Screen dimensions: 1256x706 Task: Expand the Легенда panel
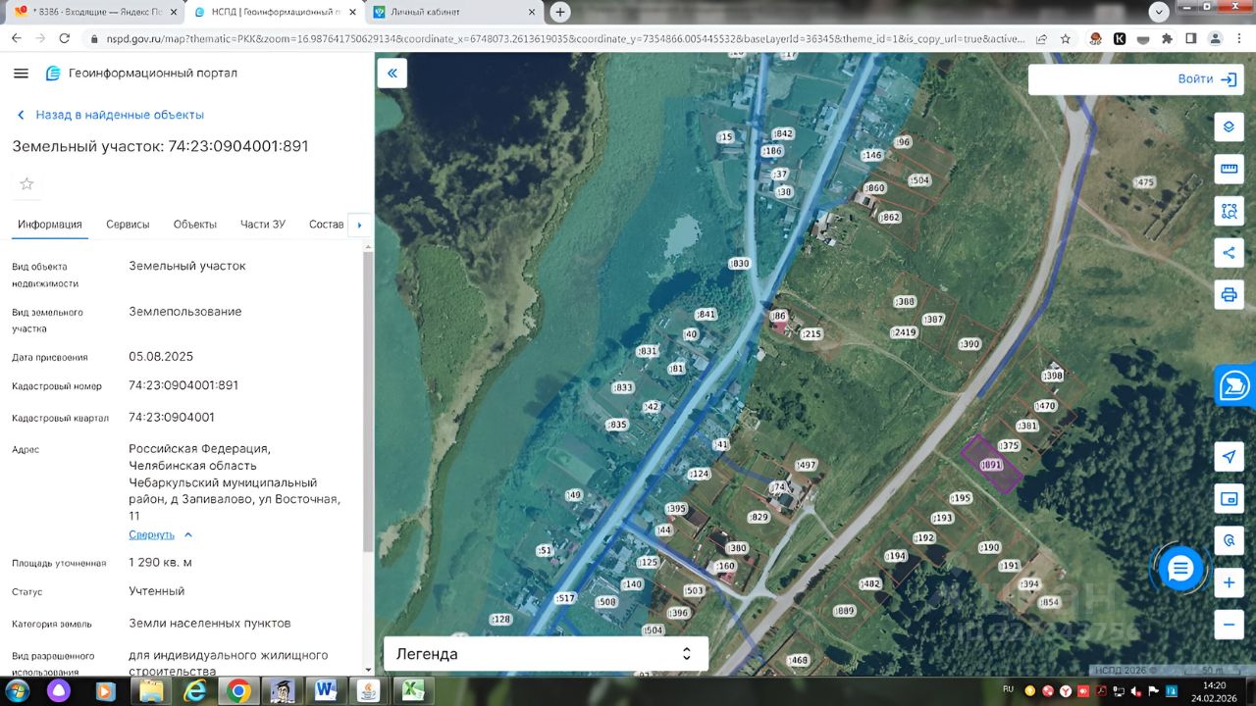[546, 654]
